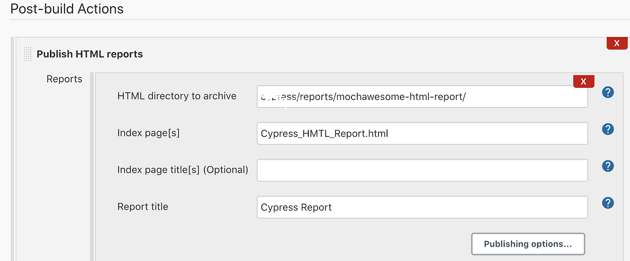Click the empty Index page title[s] field
This screenshot has height=261, width=630.
[422, 170]
